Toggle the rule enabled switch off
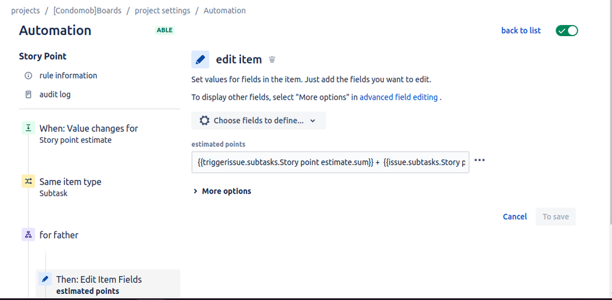The width and height of the screenshot is (612, 300). click(x=567, y=31)
